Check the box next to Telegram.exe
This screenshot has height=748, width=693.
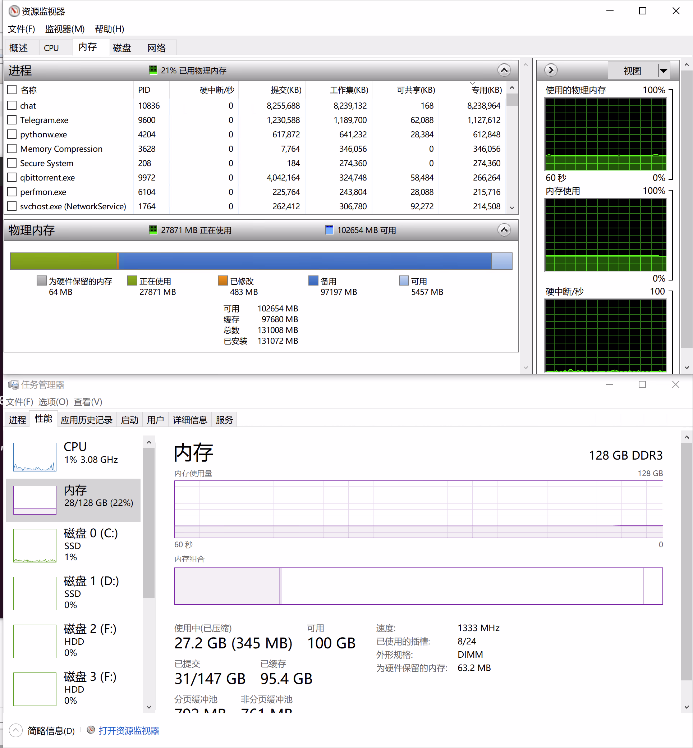click(x=12, y=120)
